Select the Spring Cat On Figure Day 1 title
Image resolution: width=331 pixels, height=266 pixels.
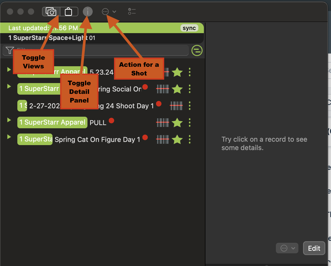coord(97,140)
